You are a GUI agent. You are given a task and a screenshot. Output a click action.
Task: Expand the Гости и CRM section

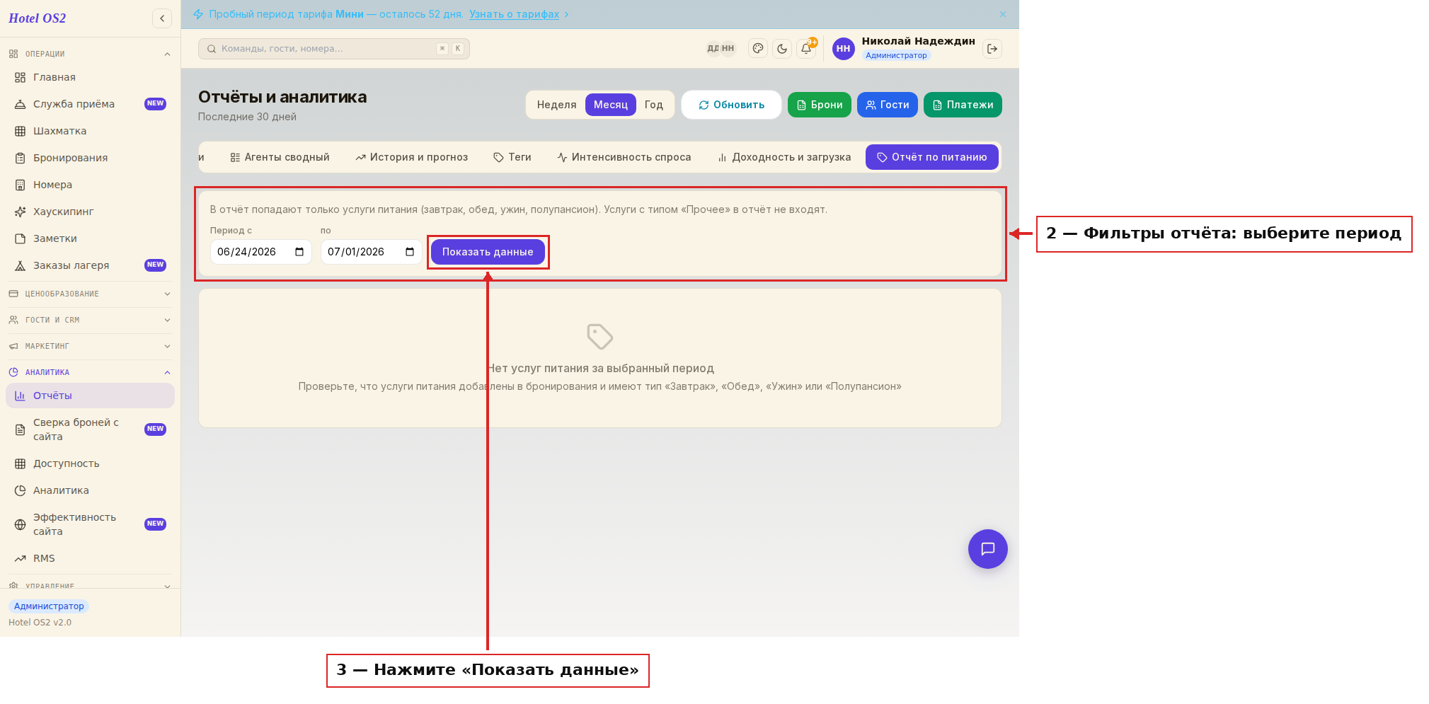[x=91, y=320]
